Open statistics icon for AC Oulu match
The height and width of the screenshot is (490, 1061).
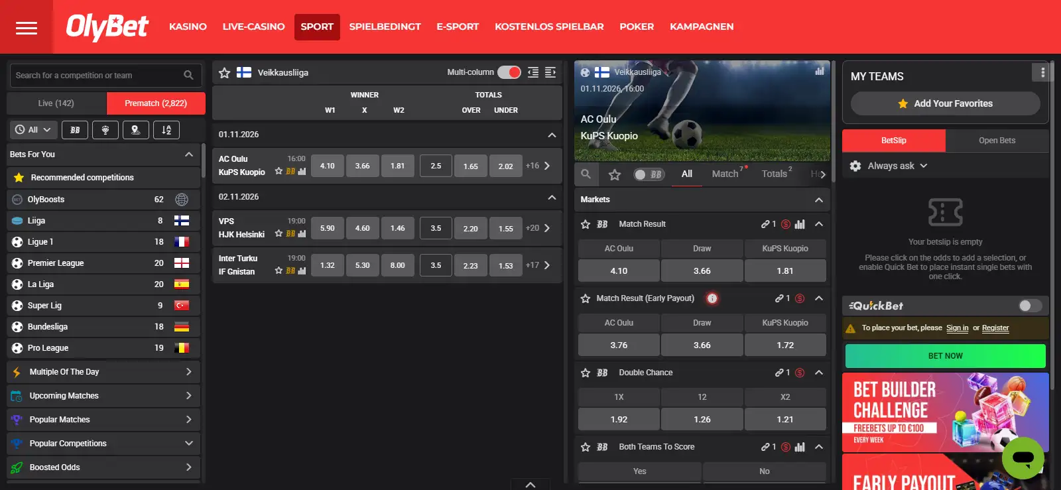302,172
